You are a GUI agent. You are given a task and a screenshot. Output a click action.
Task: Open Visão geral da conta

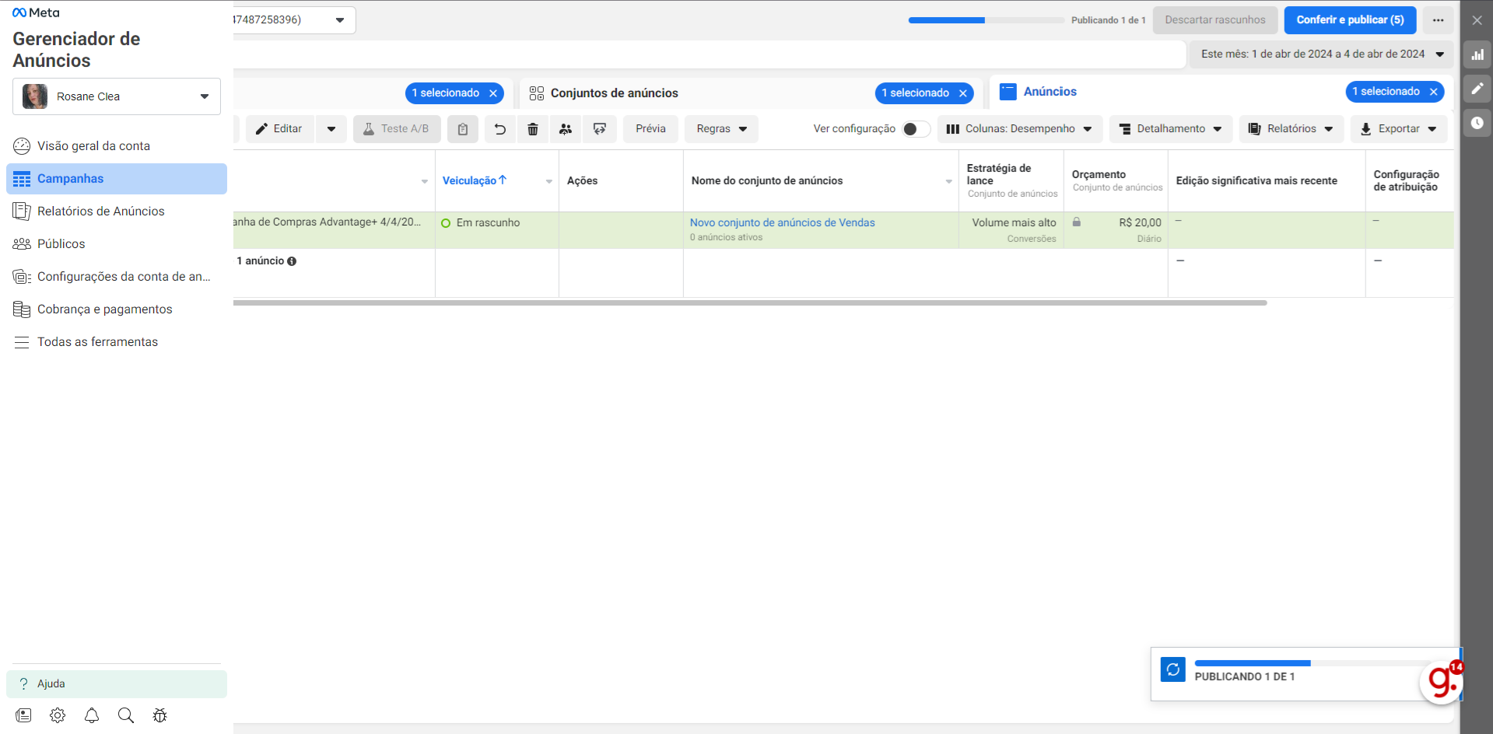point(117,146)
